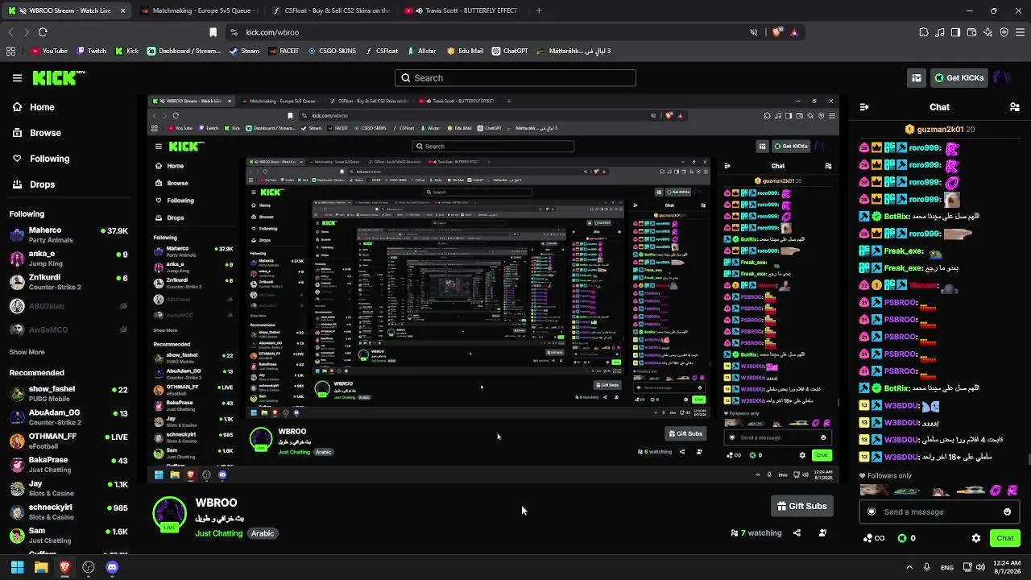Reload the page in browser
The height and width of the screenshot is (580, 1031).
(43, 32)
